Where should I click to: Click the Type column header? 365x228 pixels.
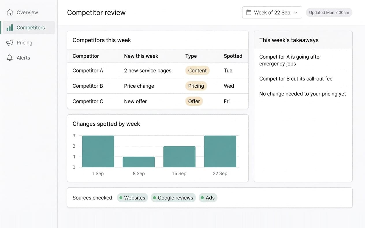pos(191,56)
